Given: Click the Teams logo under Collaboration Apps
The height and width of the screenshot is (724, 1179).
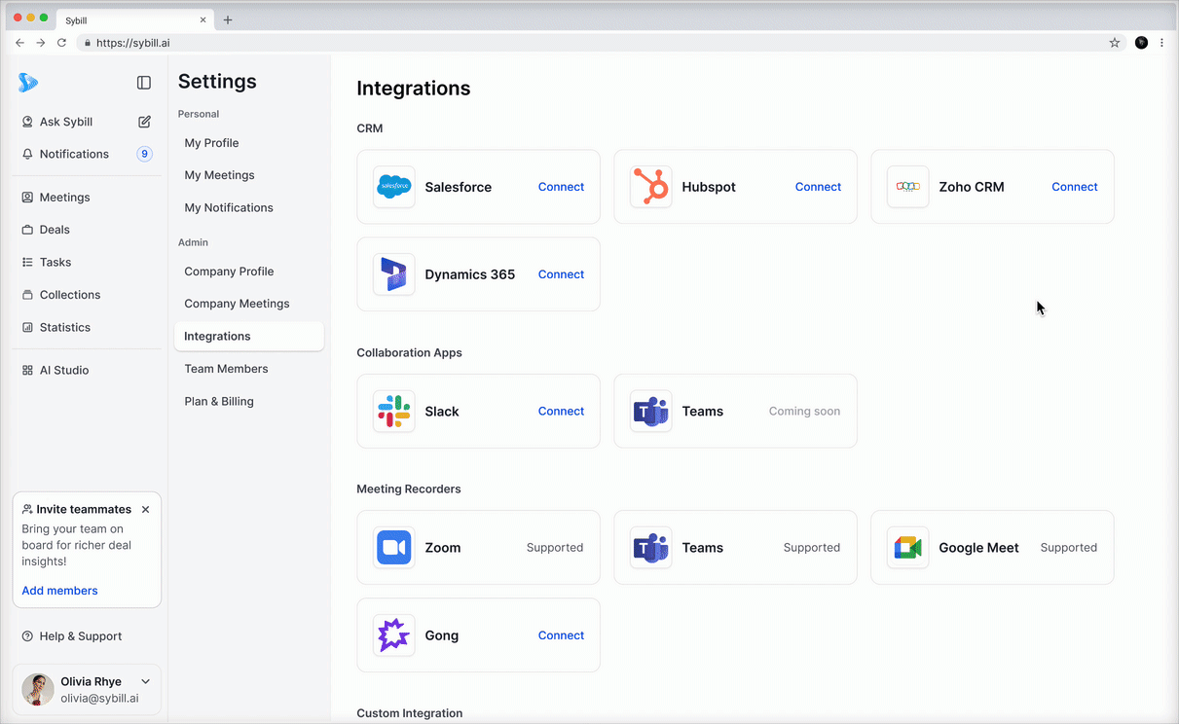Looking at the screenshot, I should point(651,412).
